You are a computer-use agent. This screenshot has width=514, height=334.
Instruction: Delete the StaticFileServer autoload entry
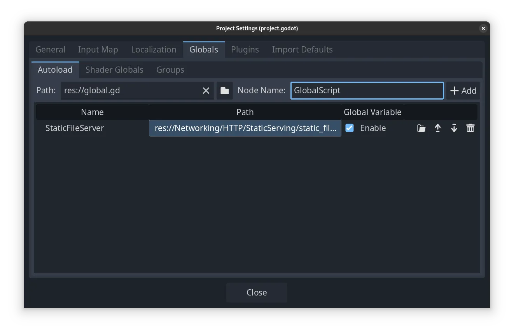click(x=470, y=128)
